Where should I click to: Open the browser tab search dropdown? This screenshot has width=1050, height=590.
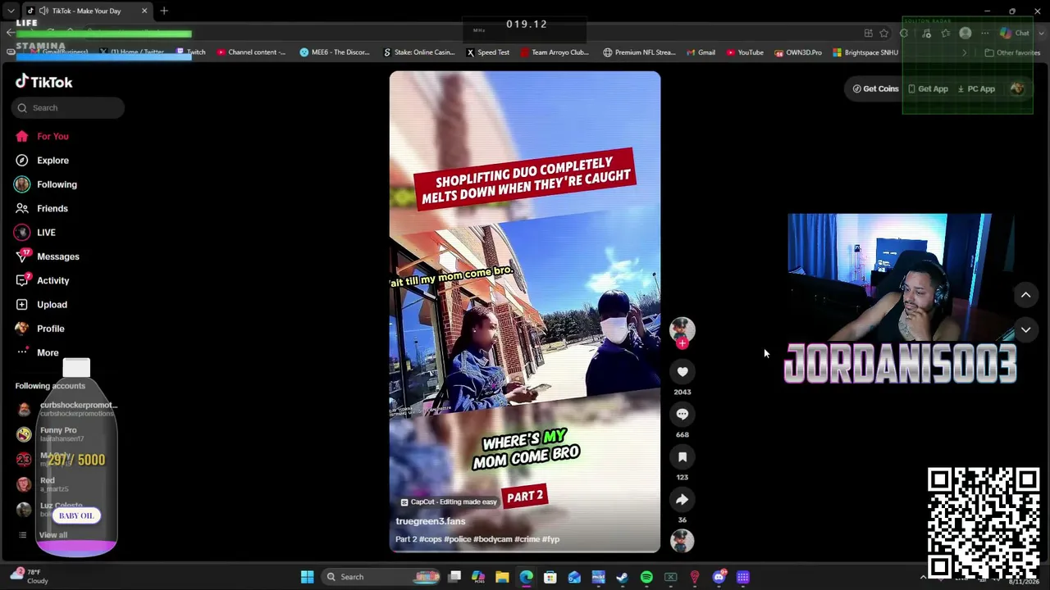(11, 11)
